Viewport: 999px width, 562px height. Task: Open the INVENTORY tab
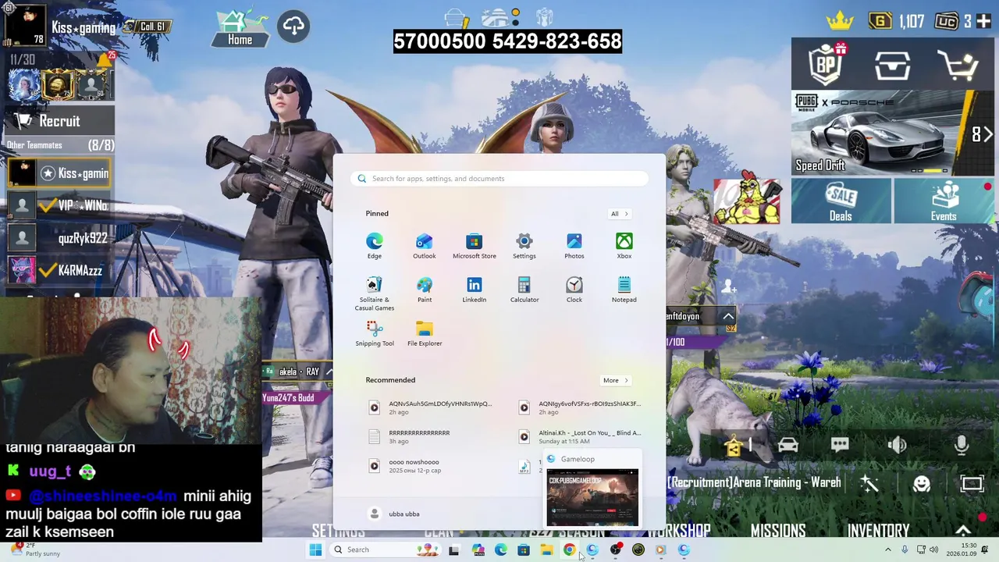[x=878, y=531]
